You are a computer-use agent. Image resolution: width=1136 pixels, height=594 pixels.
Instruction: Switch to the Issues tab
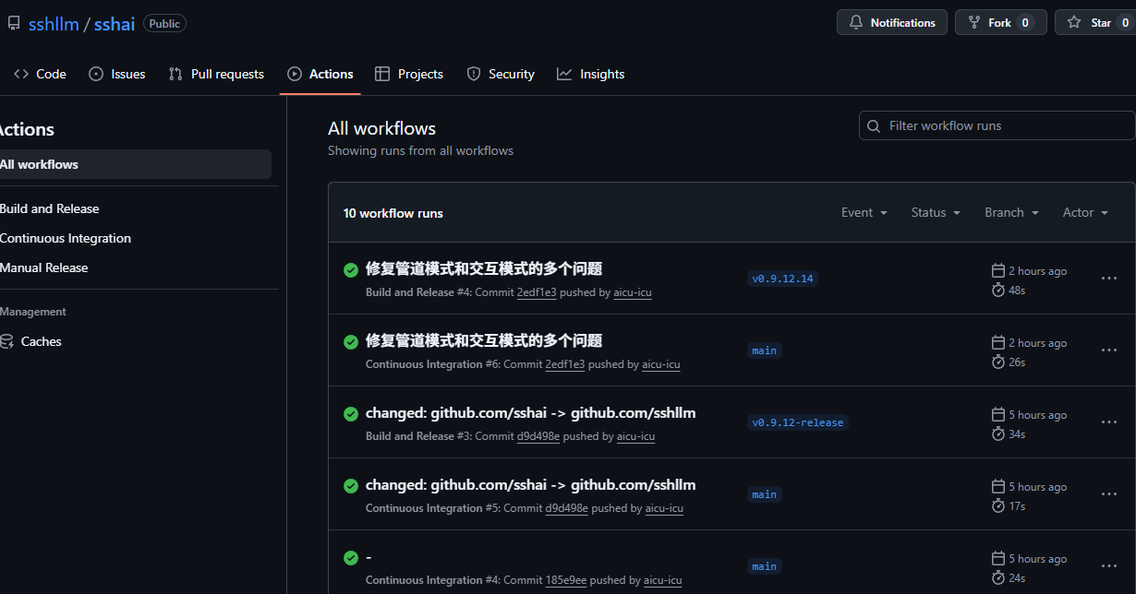117,74
